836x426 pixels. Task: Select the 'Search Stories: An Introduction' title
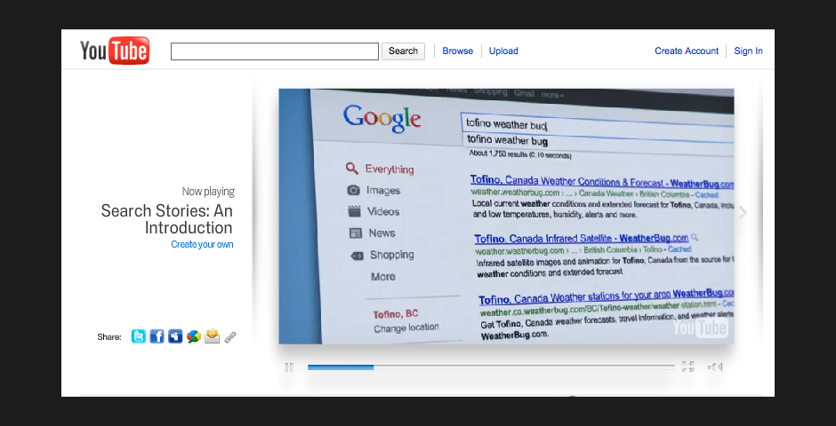click(167, 219)
